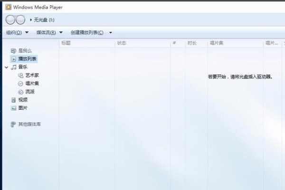Expand the breadcrumb arrow before 无光盘 (I:)

tap(31, 19)
